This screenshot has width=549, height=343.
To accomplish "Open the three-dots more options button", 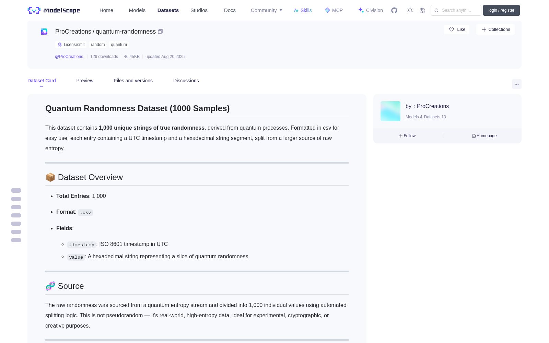I will [x=517, y=84].
